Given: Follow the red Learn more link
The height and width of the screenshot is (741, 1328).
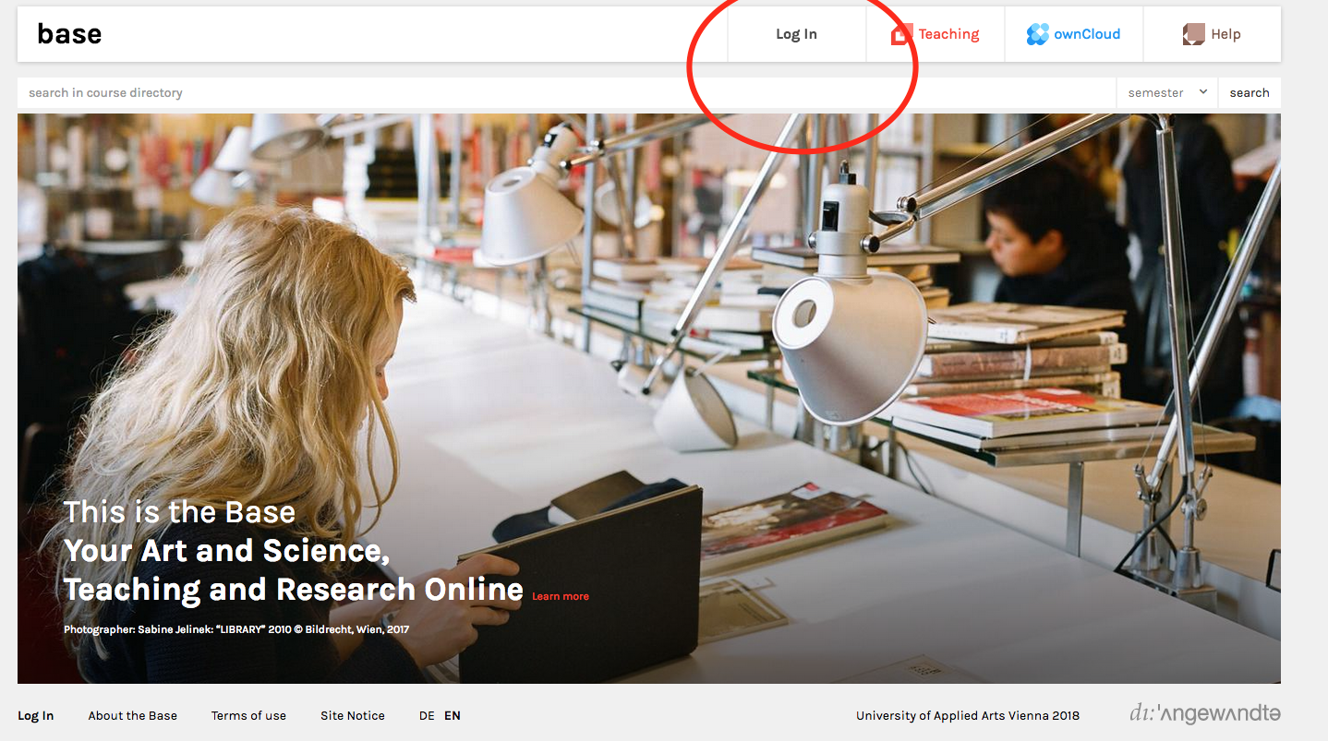Looking at the screenshot, I should coord(561,596).
